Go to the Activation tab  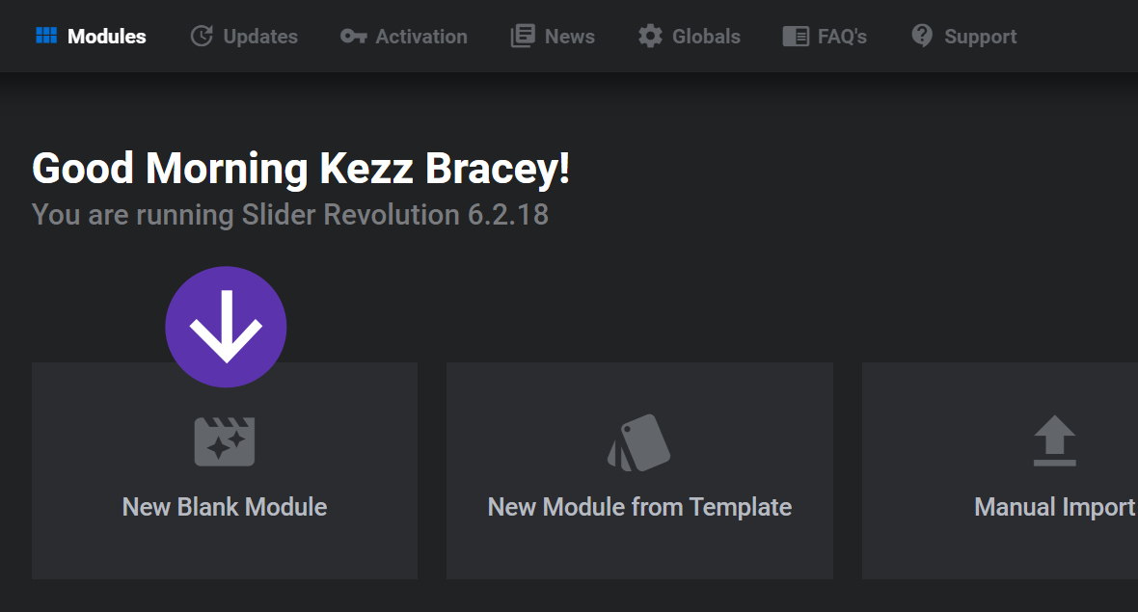click(421, 37)
